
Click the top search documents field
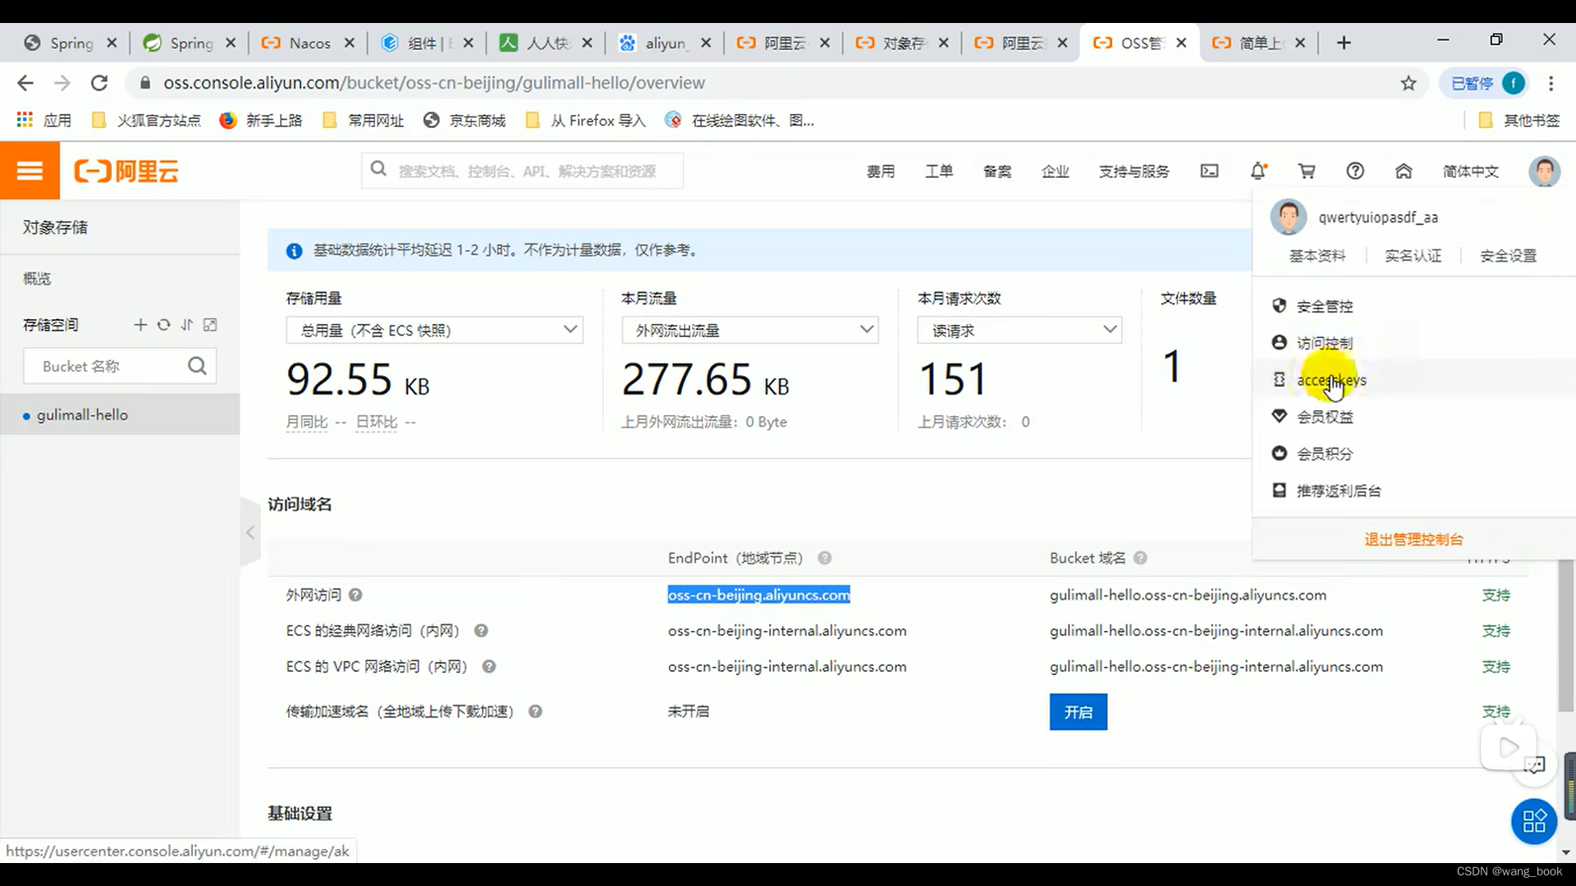(522, 171)
